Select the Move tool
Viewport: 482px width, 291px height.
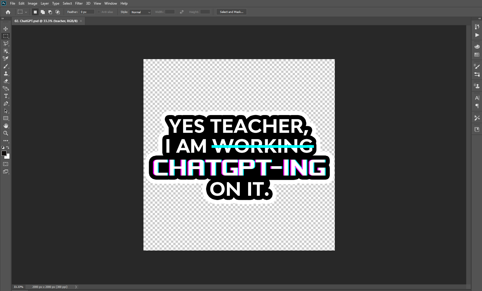6,29
